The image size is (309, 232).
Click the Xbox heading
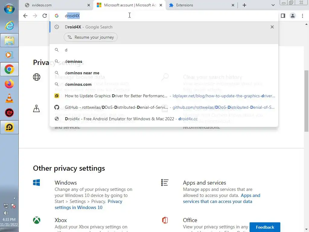click(x=61, y=220)
